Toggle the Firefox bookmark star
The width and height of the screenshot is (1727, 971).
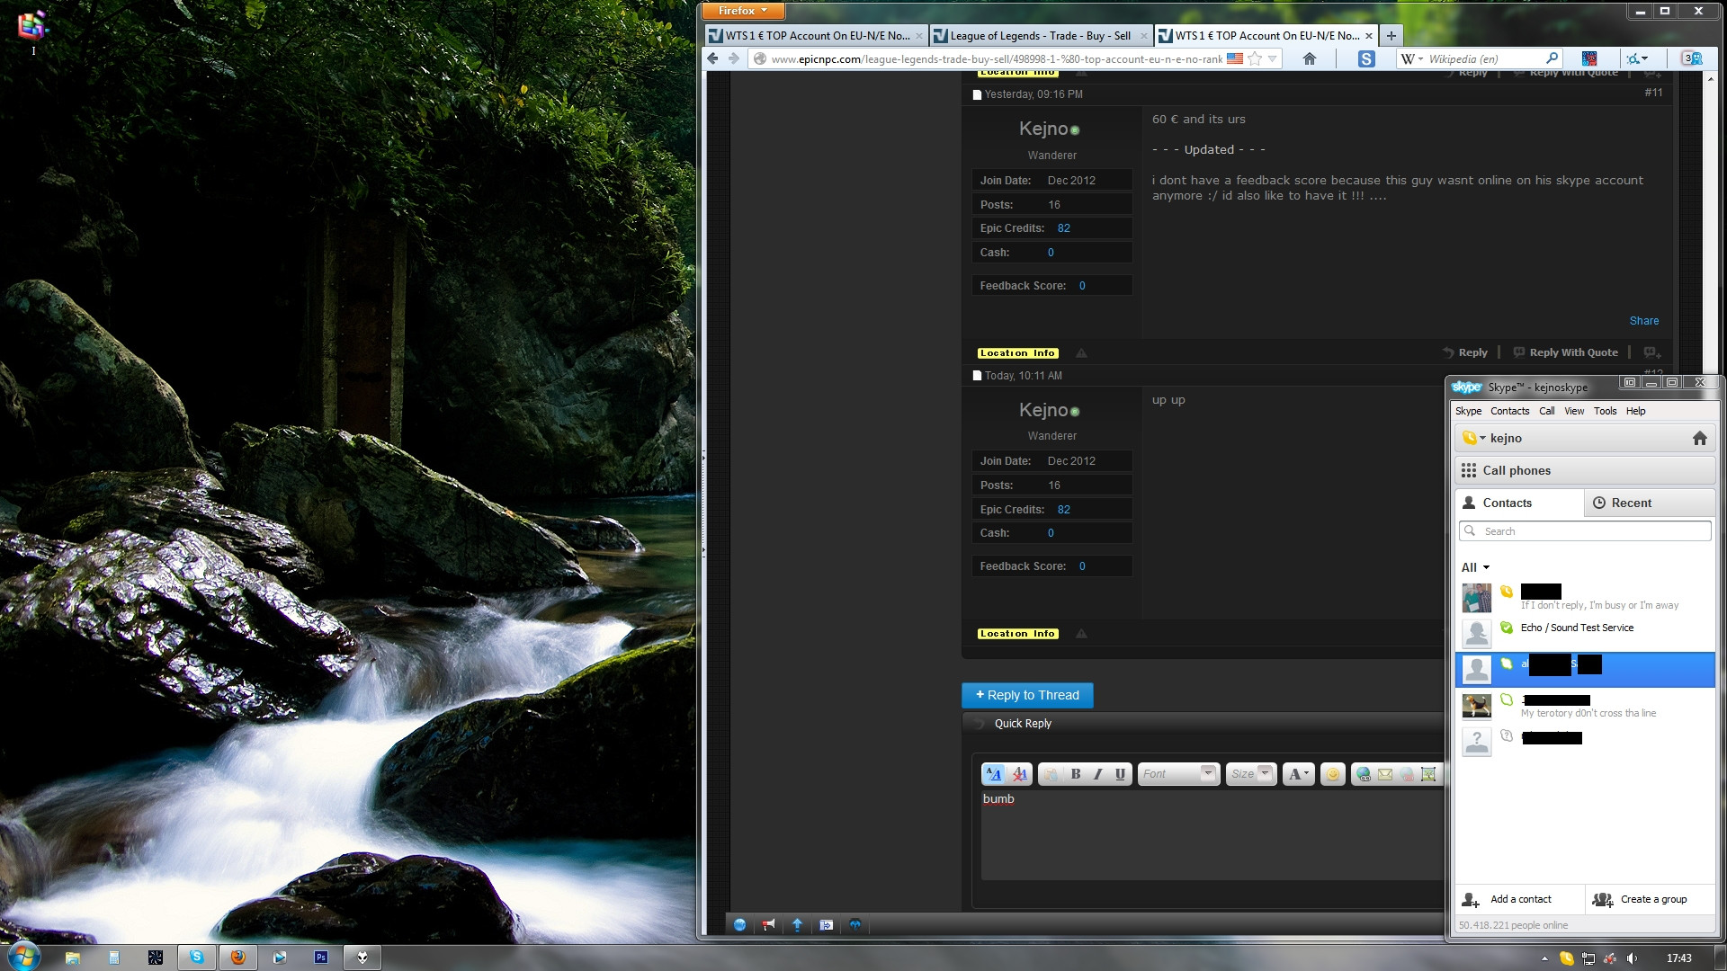[x=1255, y=58]
